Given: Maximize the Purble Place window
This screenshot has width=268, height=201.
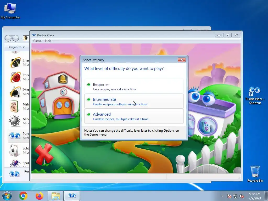Looking at the screenshot, I should [x=227, y=35].
